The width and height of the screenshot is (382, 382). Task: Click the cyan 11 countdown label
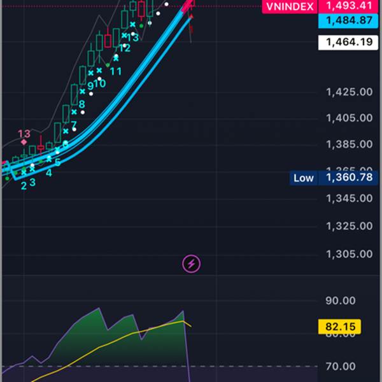(116, 71)
